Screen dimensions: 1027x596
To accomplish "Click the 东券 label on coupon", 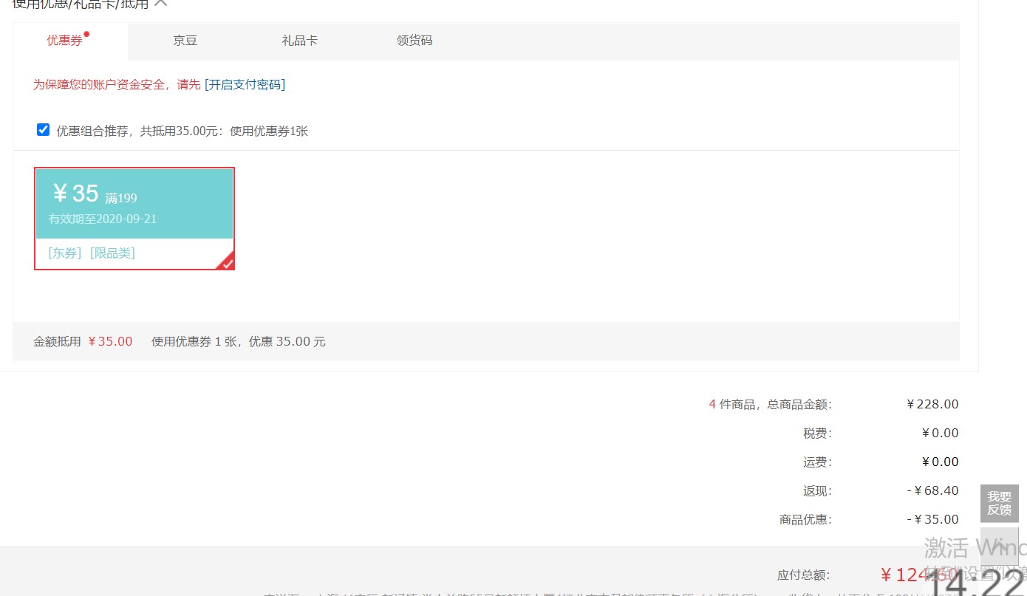I will tap(65, 253).
